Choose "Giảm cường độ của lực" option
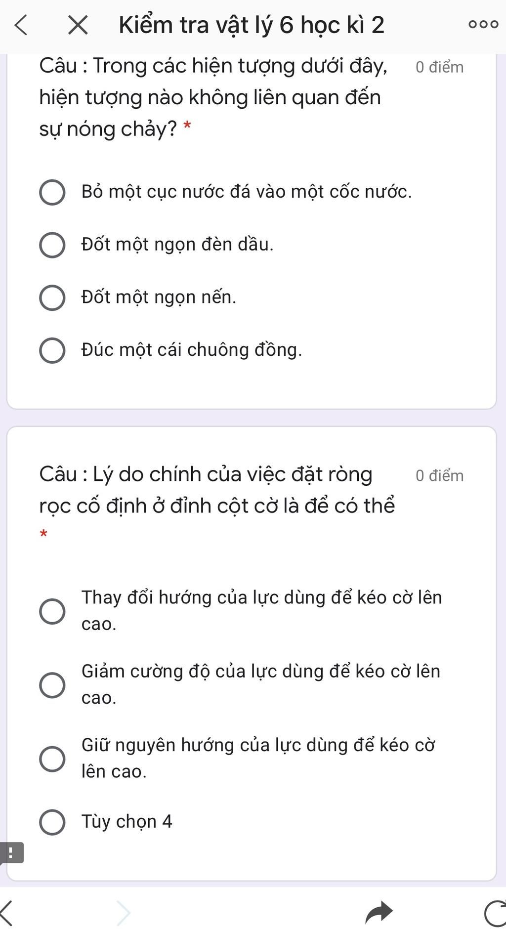The height and width of the screenshot is (930, 506). (52, 685)
